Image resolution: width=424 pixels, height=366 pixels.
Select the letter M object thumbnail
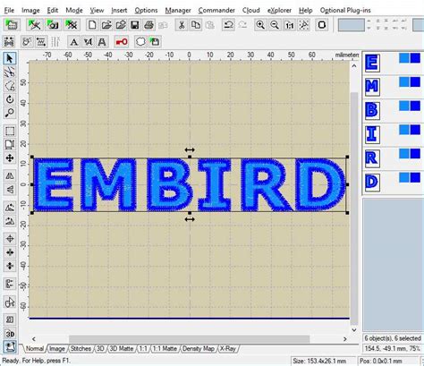(x=372, y=87)
